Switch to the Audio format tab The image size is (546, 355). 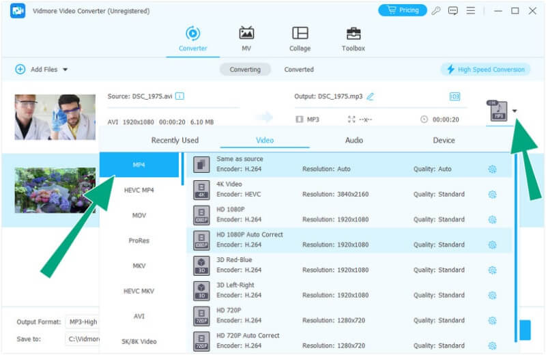pos(354,141)
